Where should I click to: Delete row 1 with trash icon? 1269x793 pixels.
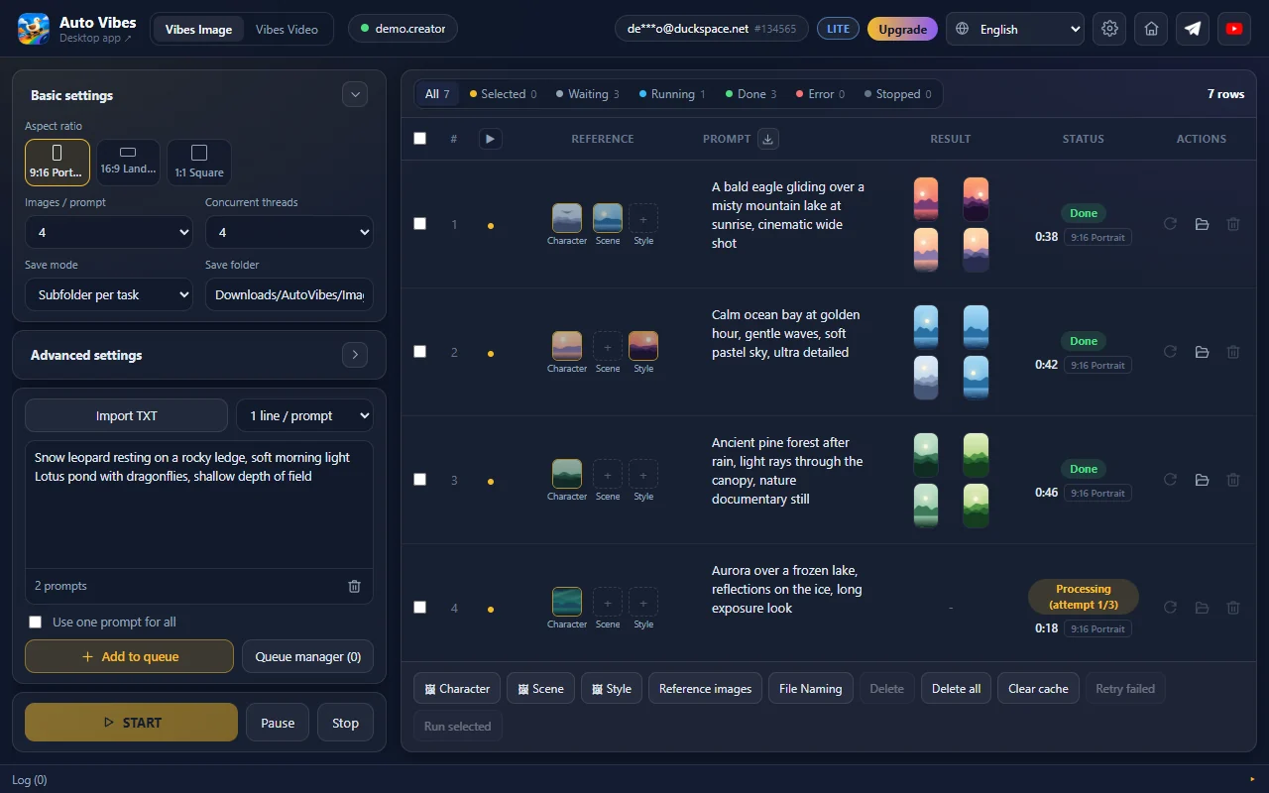pyautogui.click(x=1233, y=225)
